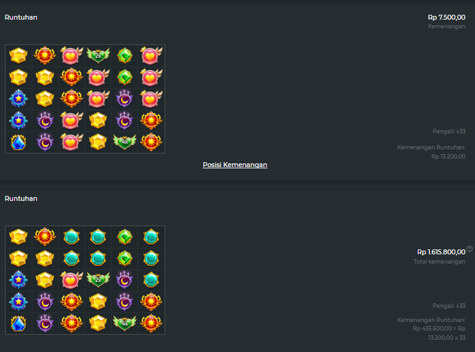Click the only pink winged heart in lower grid
The image size is (475, 352).
tap(71, 280)
